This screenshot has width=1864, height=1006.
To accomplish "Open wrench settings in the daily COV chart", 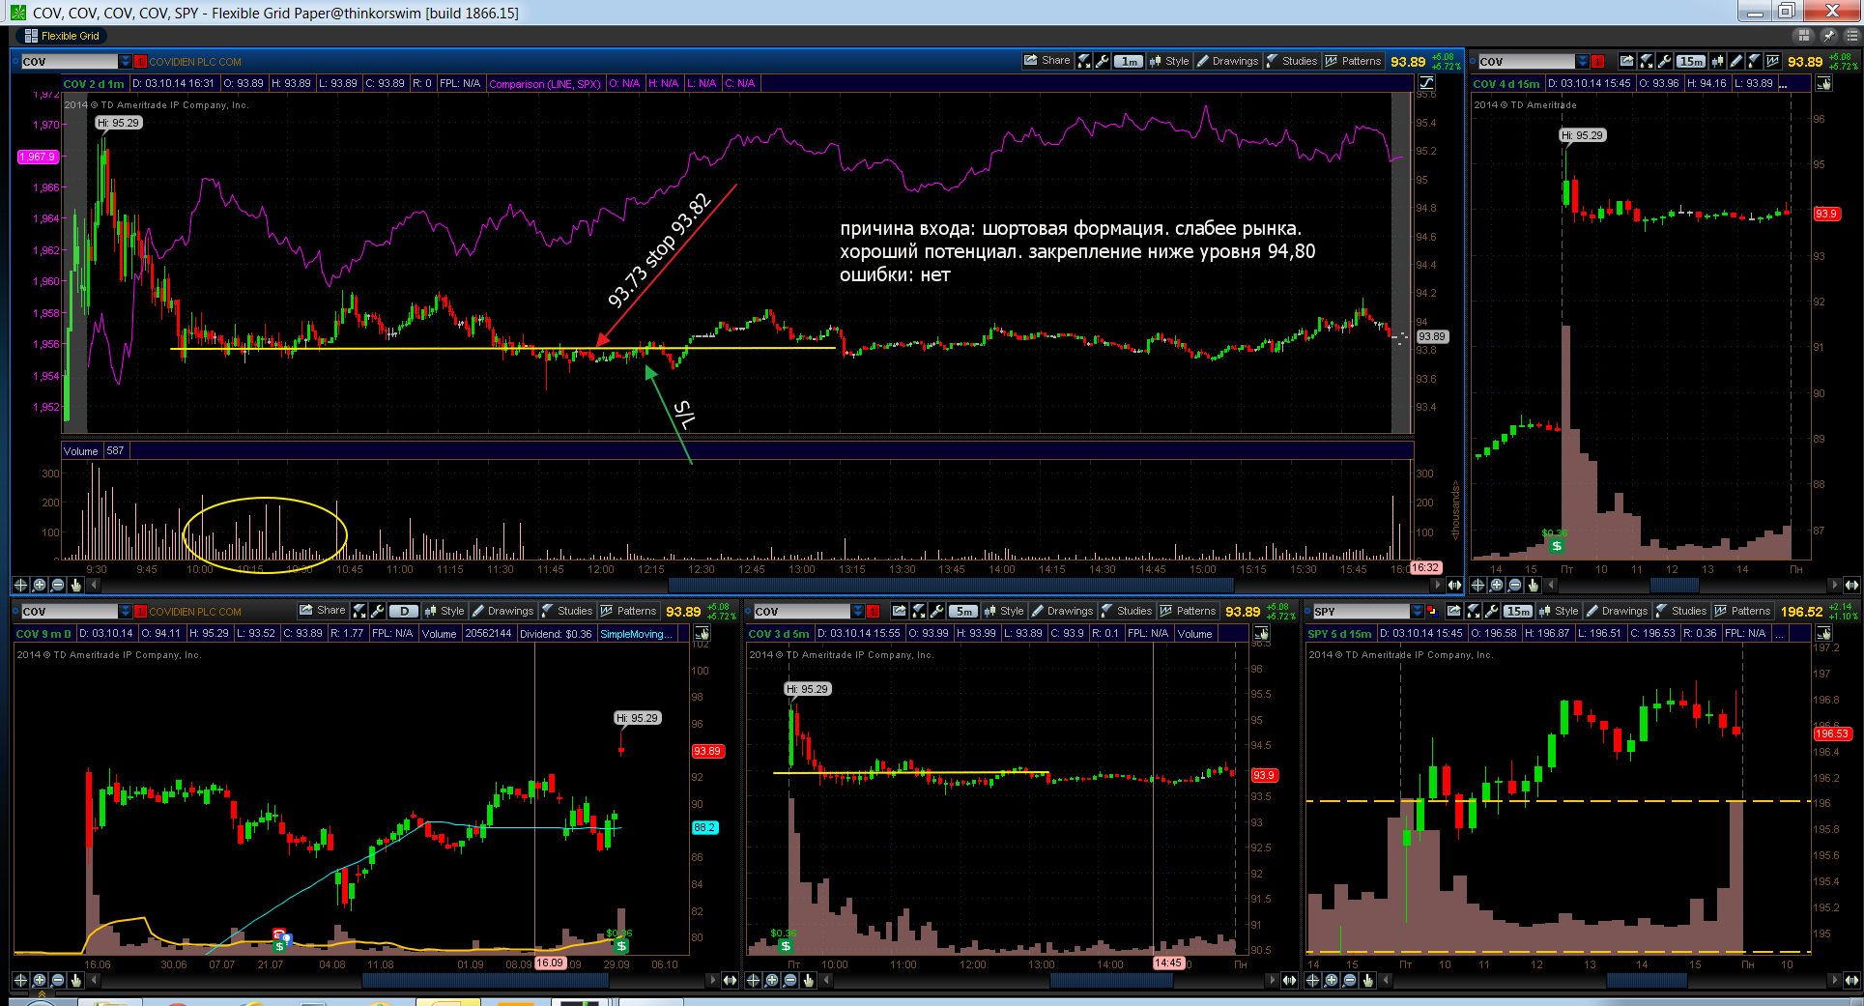I will 377,611.
